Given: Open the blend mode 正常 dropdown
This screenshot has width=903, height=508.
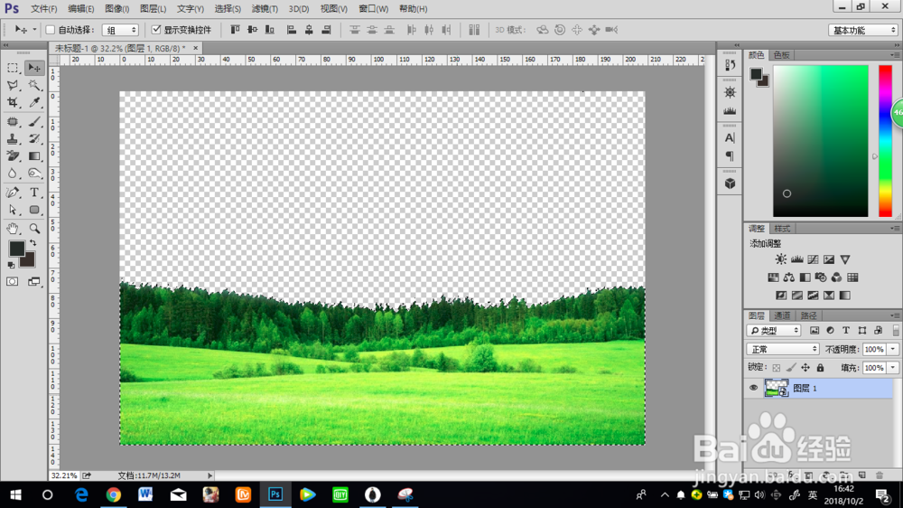Looking at the screenshot, I should (783, 350).
